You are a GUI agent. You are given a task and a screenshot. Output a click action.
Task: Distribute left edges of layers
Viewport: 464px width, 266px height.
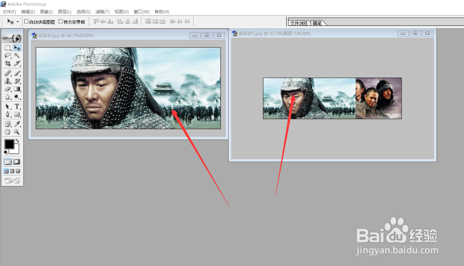click(x=173, y=21)
